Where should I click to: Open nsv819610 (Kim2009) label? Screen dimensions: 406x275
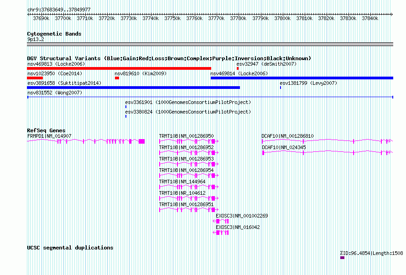coord(141,73)
